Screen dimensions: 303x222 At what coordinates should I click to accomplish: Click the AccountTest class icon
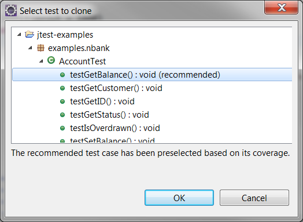[51, 60]
